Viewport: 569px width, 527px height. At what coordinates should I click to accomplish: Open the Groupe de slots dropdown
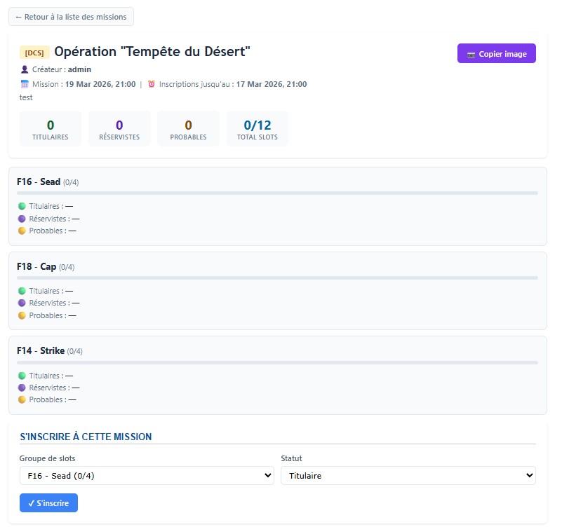[x=147, y=476]
